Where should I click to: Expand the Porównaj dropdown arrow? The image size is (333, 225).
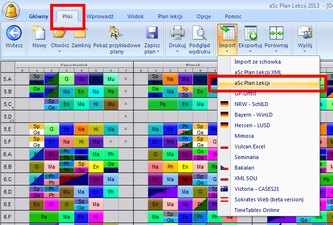(277, 52)
